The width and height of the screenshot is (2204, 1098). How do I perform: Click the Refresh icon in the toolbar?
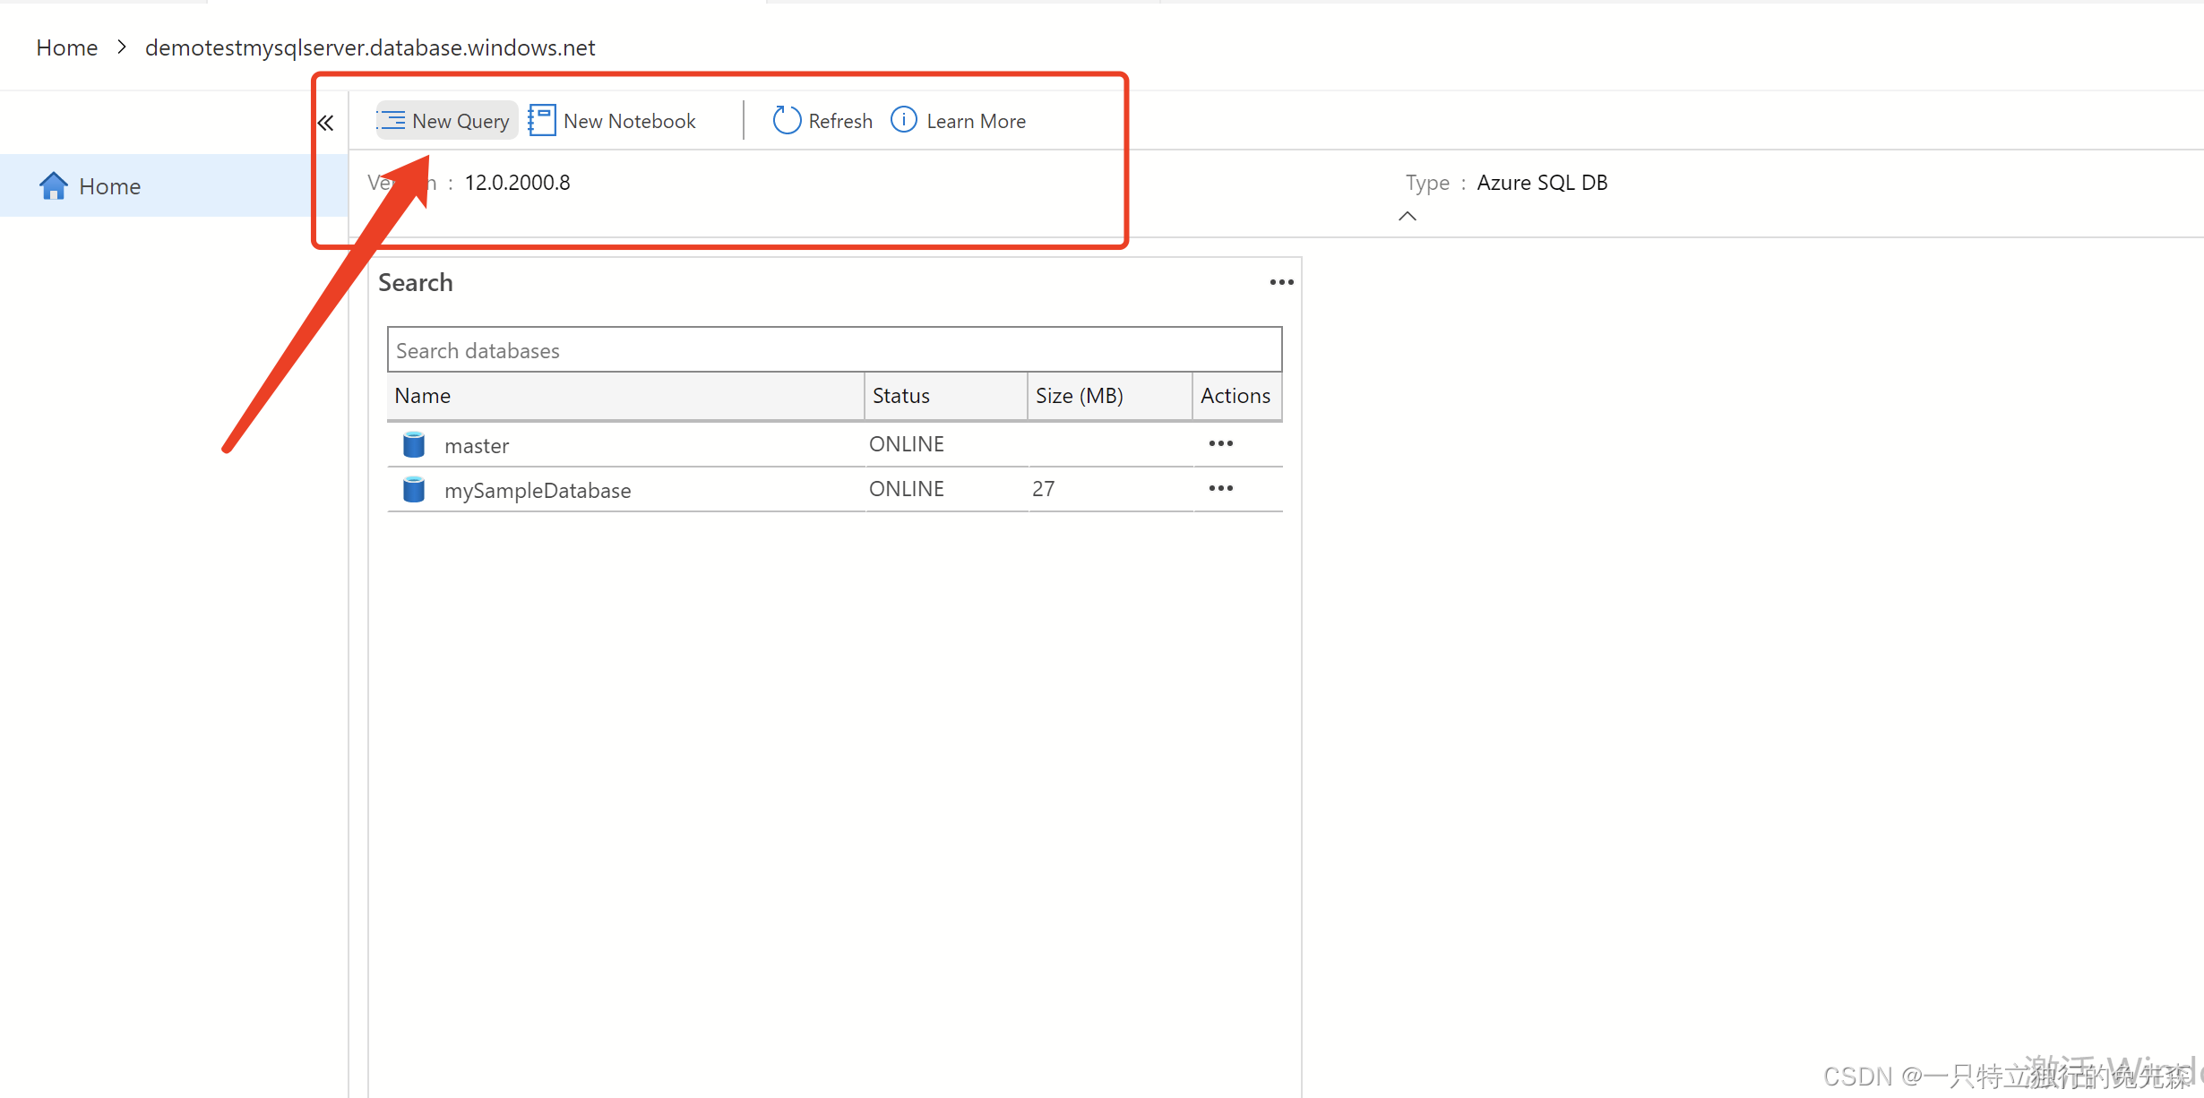tap(785, 119)
